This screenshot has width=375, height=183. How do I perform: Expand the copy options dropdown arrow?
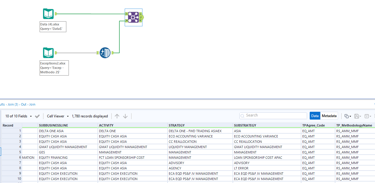[350, 116]
